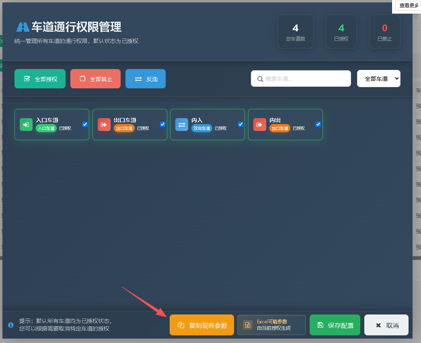Viewport: 421px width, 343px height.
Task: Generate Excel可填参数 from current authorization
Action: point(271,325)
